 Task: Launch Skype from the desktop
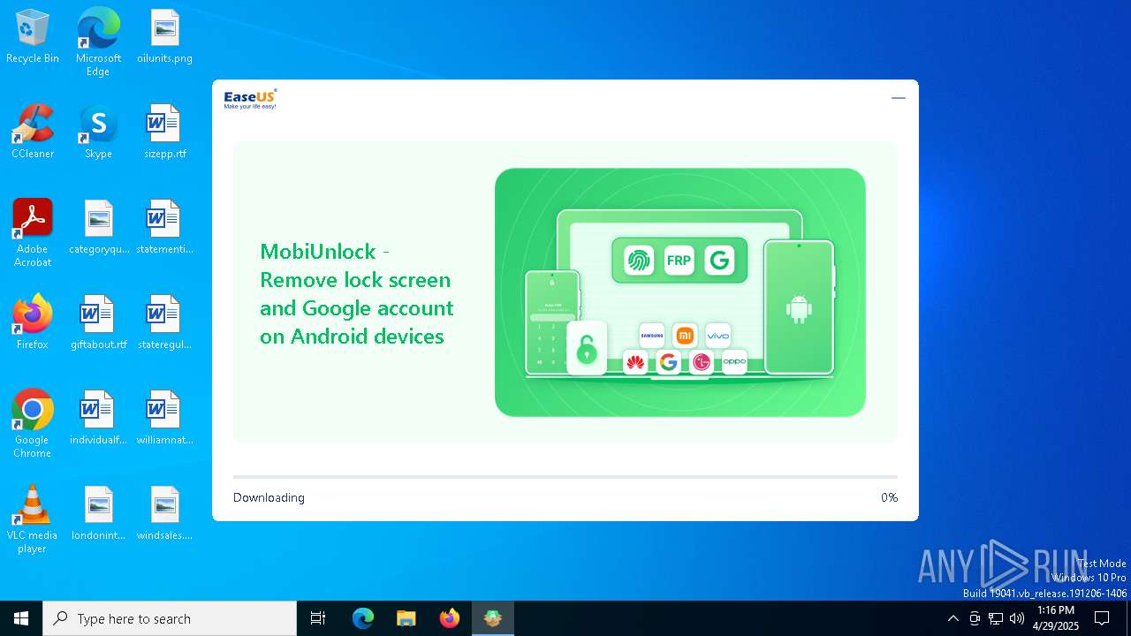tap(98, 132)
